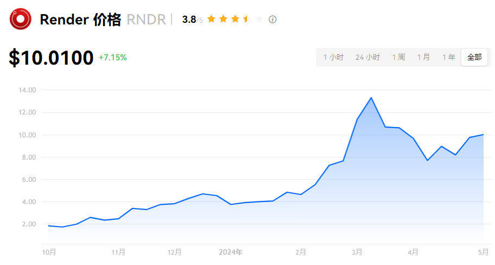Choose the 1月 time range
Image resolution: width=495 pixels, height=265 pixels.
(x=423, y=58)
